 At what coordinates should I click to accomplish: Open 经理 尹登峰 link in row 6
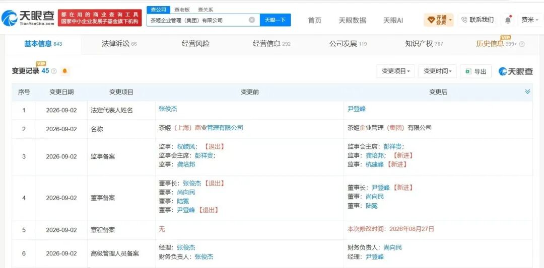click(375, 256)
